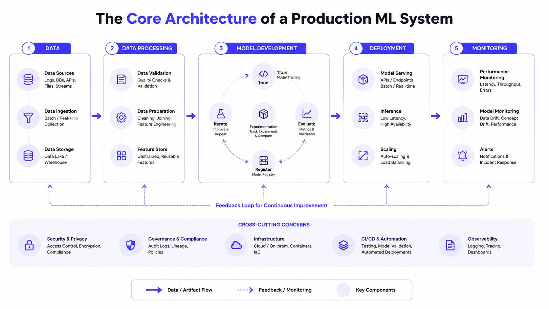Click the Data Ingestion heading

(60, 111)
